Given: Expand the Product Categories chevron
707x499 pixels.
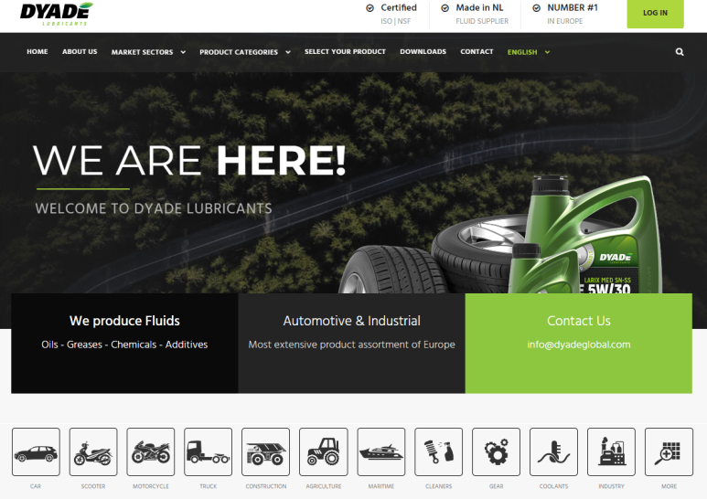Looking at the screenshot, I should [x=288, y=52].
